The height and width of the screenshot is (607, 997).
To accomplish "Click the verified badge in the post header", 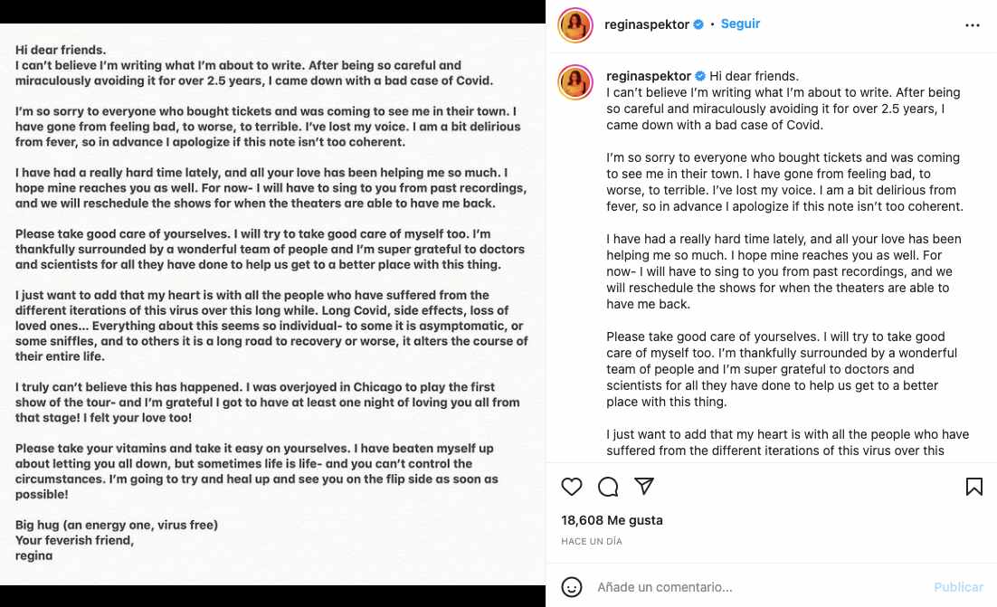I will click(x=698, y=24).
